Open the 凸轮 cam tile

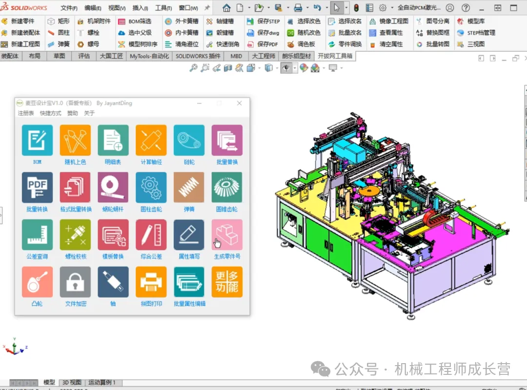(37, 282)
